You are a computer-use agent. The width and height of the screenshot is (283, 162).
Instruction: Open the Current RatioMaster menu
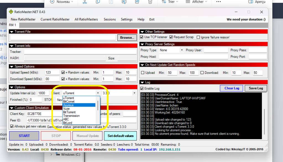(55, 20)
